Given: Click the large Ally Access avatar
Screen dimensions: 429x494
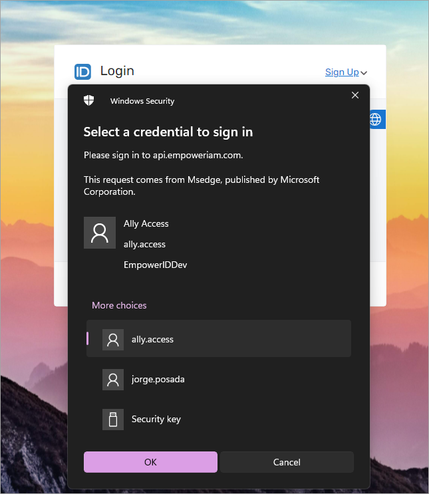Looking at the screenshot, I should pyautogui.click(x=100, y=233).
